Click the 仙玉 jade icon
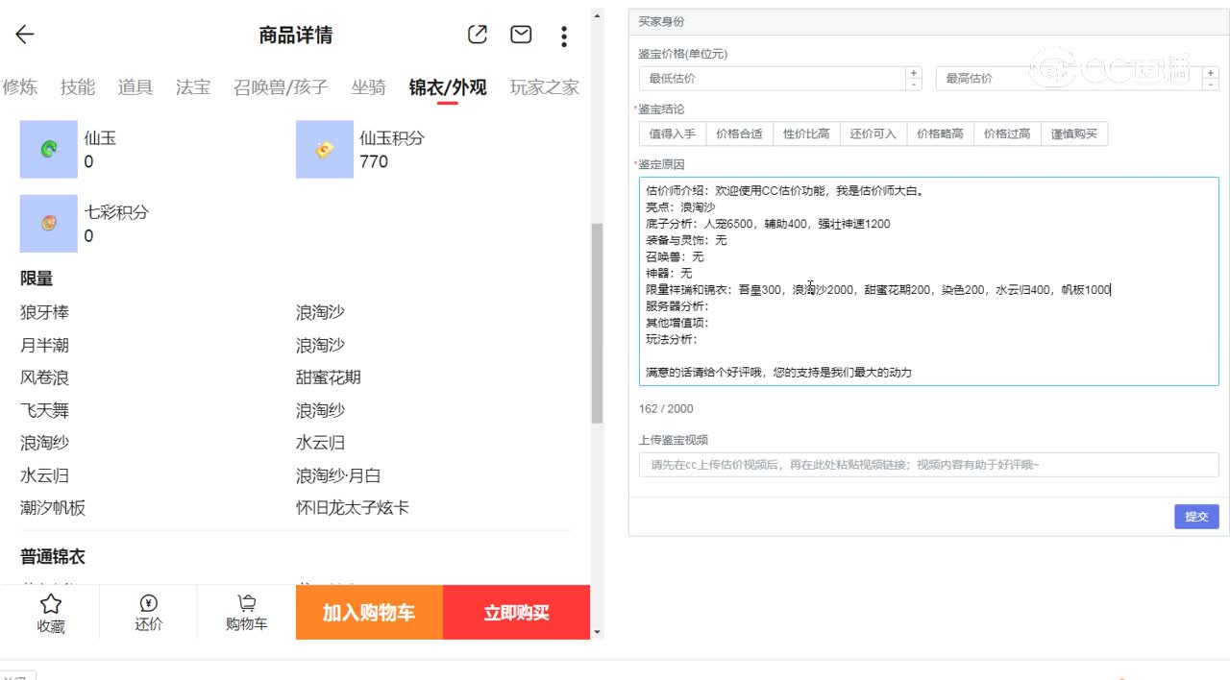Screen dimensions: 1230x680 [48, 149]
